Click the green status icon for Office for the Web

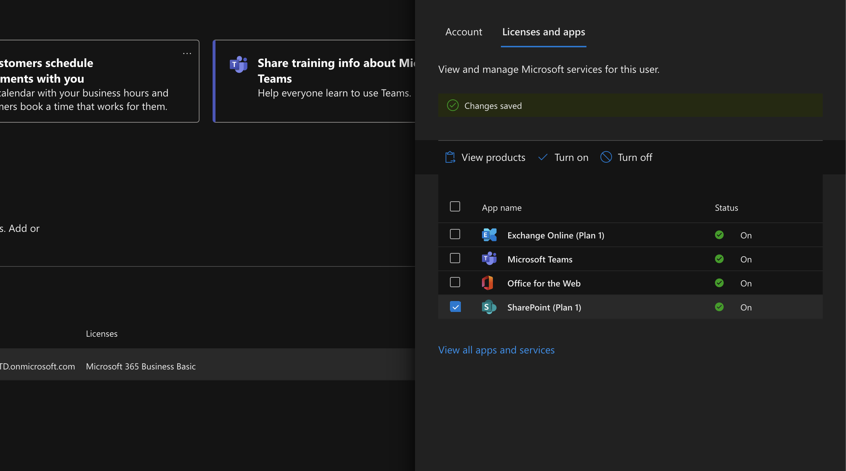coord(719,283)
